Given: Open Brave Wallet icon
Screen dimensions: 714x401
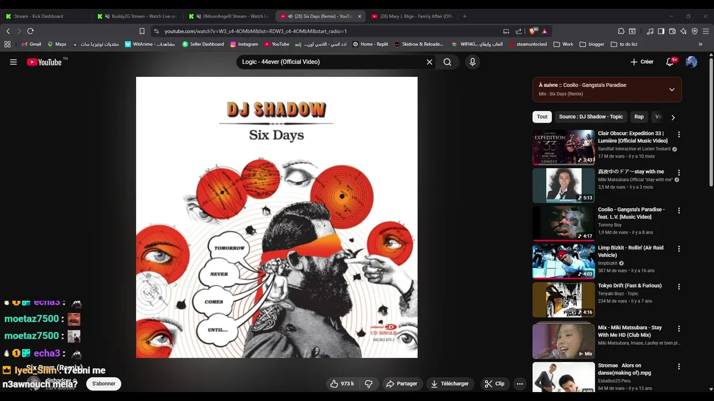Looking at the screenshot, I should point(672,31).
